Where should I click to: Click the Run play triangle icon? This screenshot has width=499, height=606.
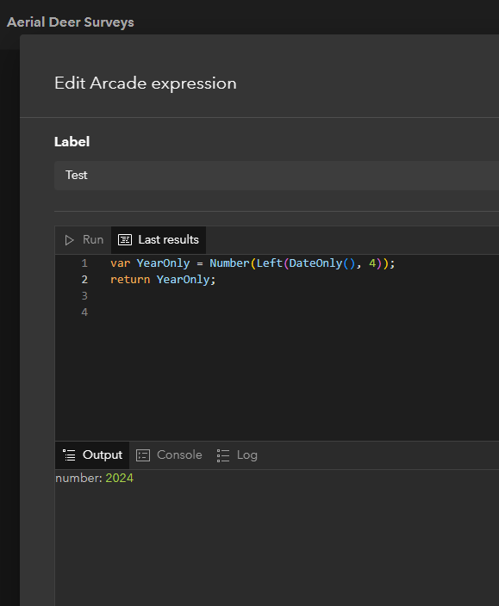pyautogui.click(x=69, y=240)
